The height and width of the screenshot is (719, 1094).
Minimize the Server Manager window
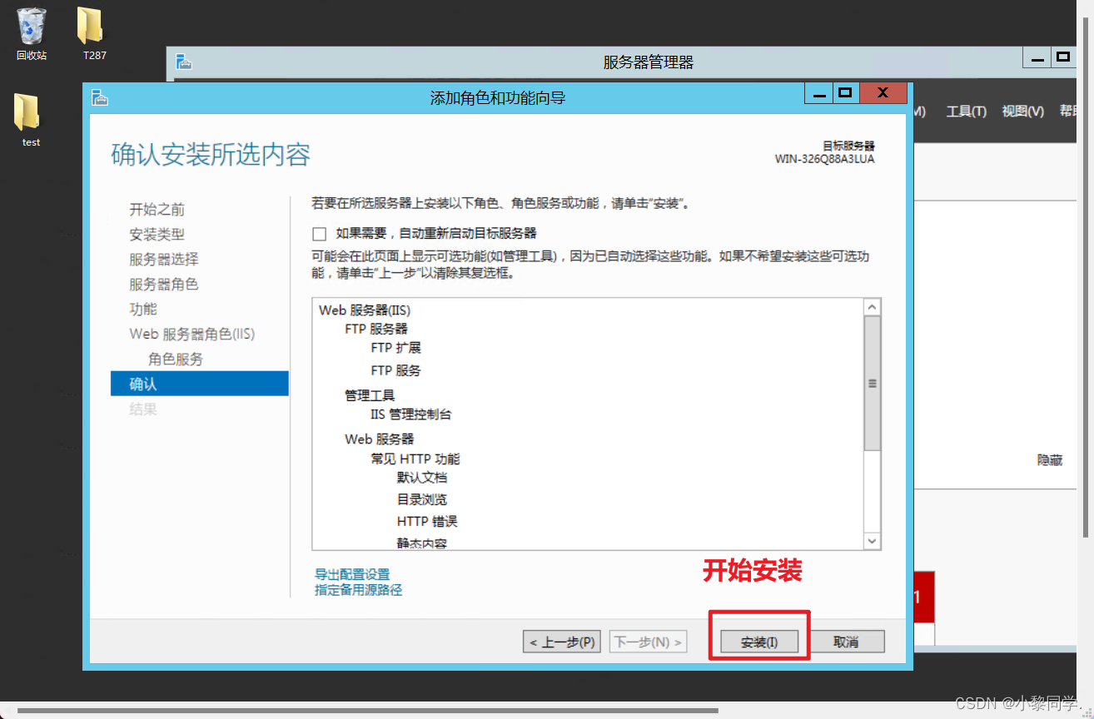pyautogui.click(x=1037, y=57)
